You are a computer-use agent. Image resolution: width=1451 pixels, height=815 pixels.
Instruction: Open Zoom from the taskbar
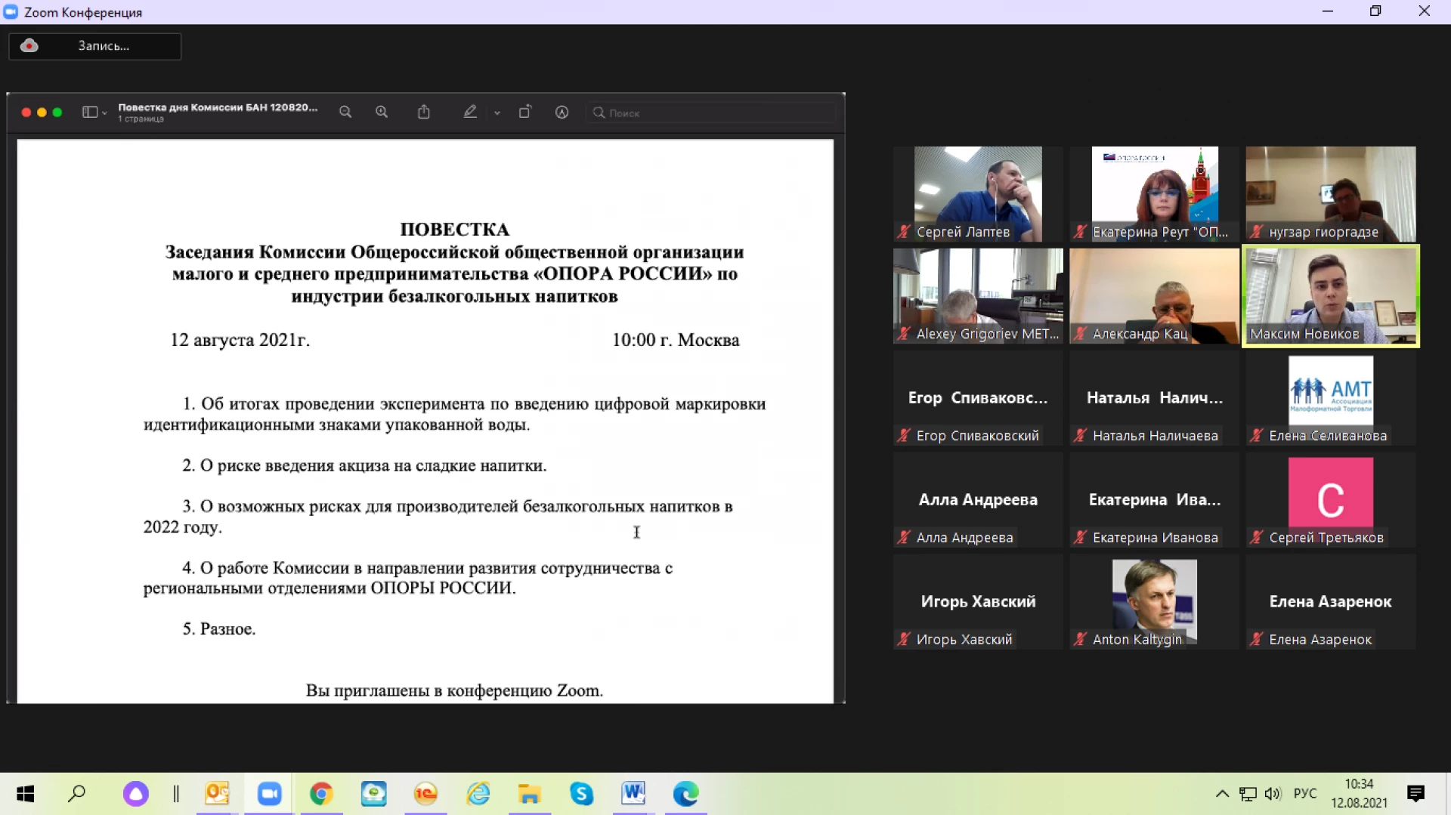tap(269, 794)
